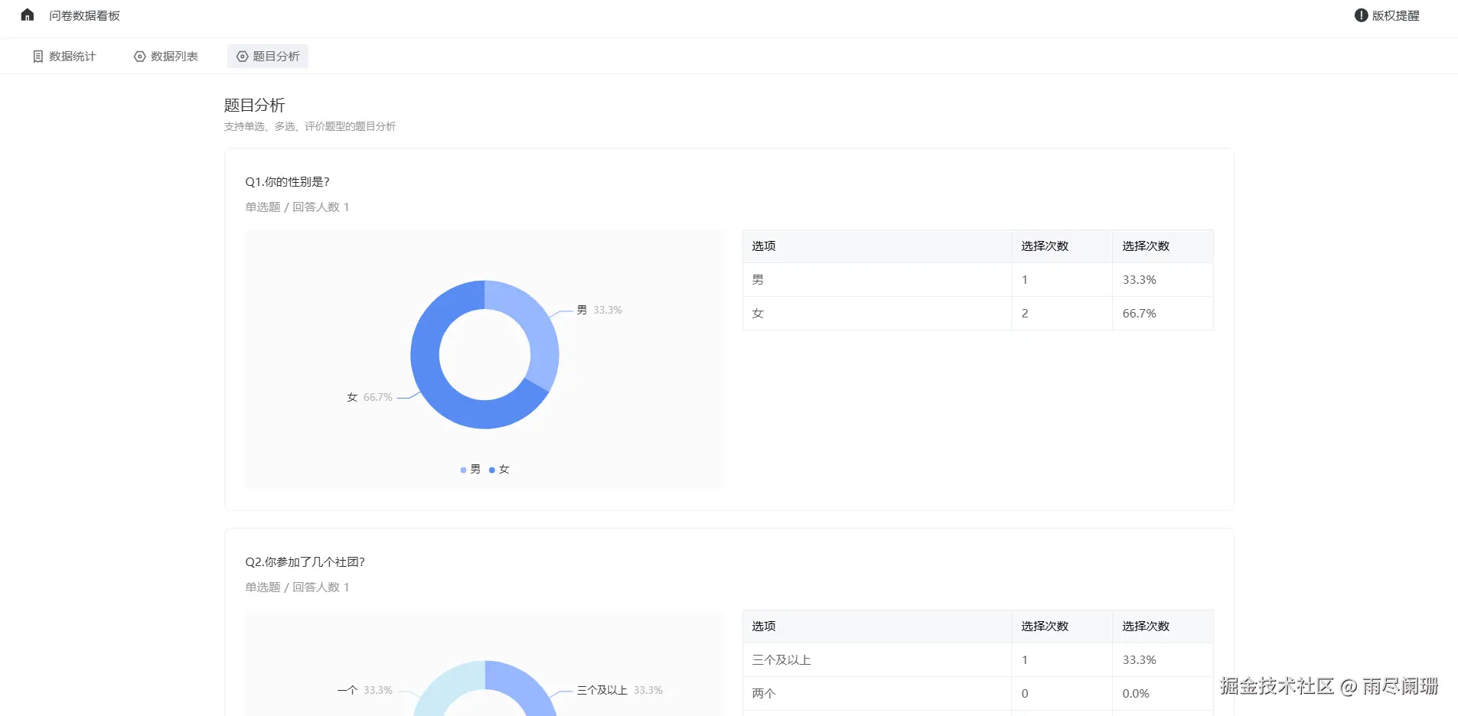Click the 33.3% cell in the 三个及以上 row
The width and height of the screenshot is (1458, 716).
tap(1163, 660)
